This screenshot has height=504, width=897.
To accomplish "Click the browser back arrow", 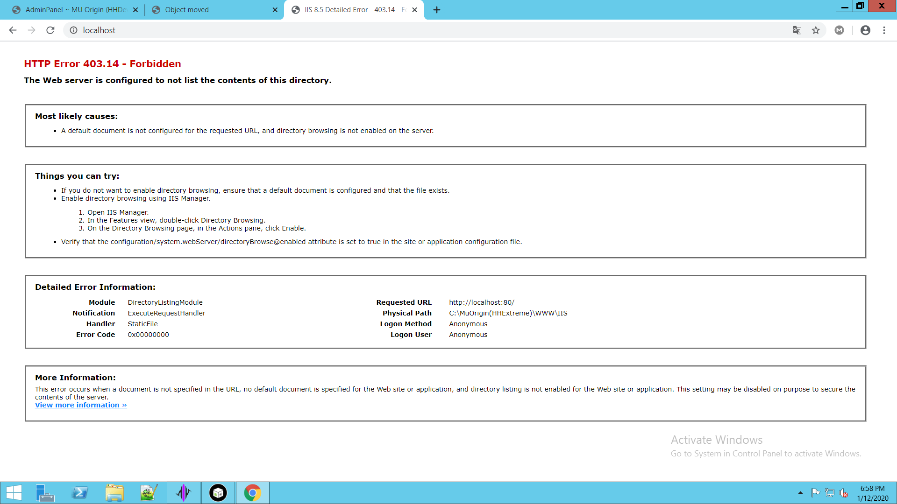I will point(13,30).
